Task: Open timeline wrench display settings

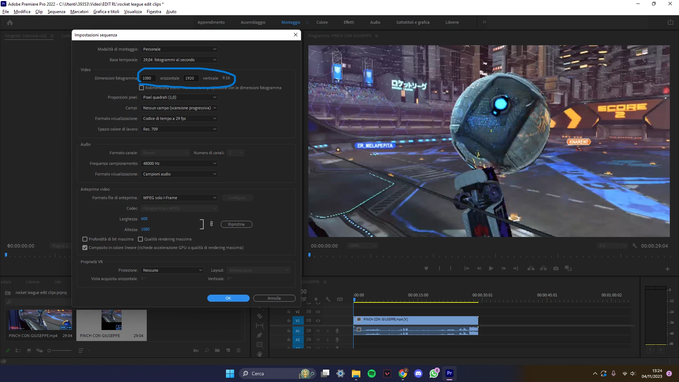Action: (x=328, y=299)
